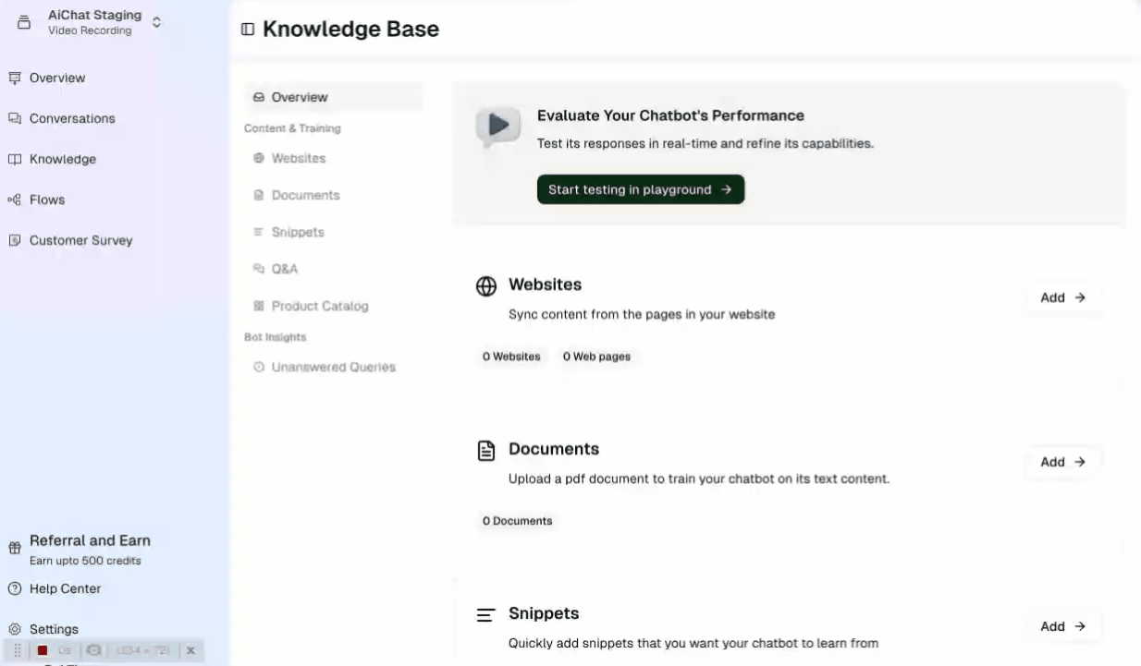Click the 0 Websites badge
The height and width of the screenshot is (666, 1141).
point(511,357)
